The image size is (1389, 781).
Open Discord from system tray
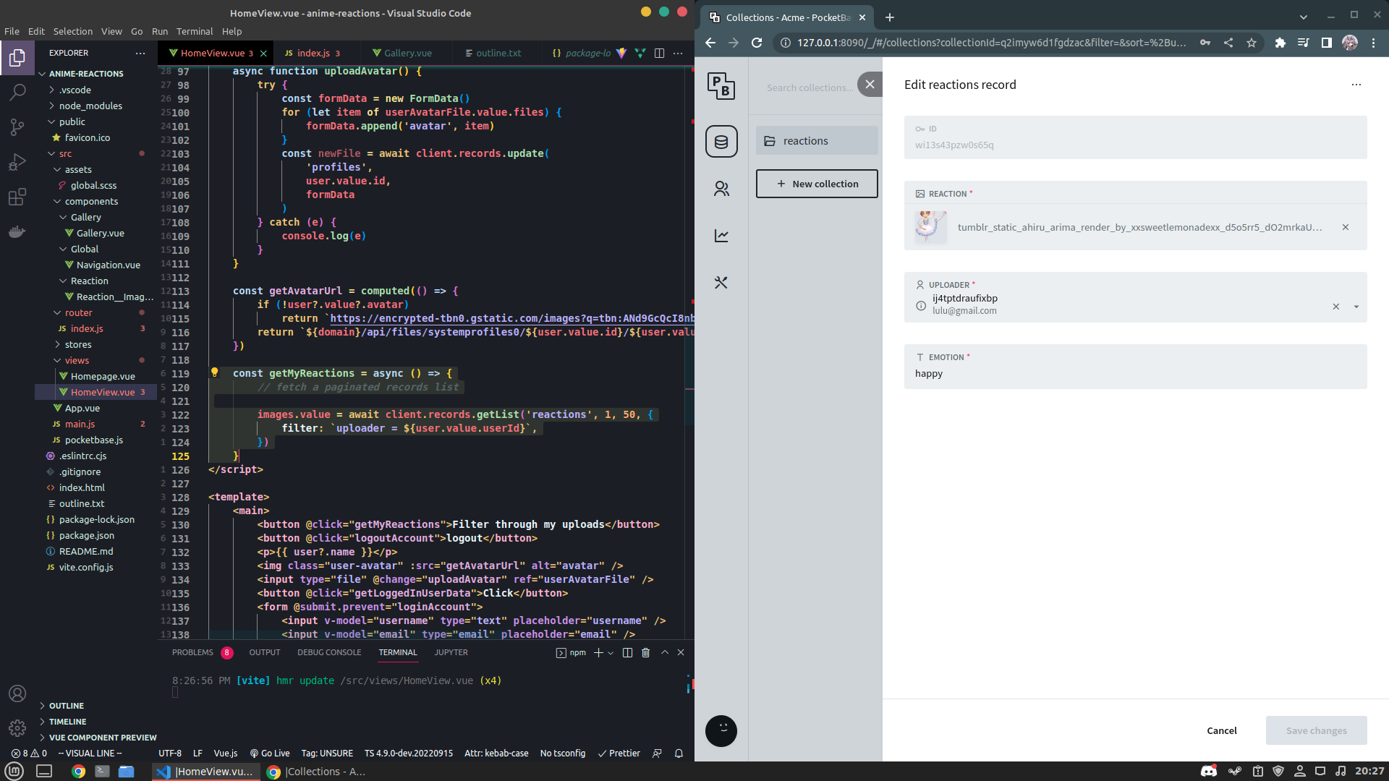tap(1209, 771)
